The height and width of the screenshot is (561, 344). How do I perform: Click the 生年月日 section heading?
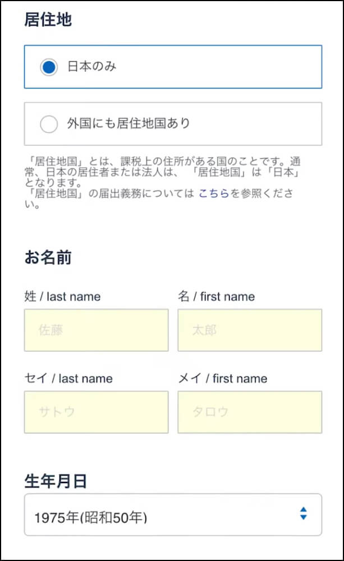tap(56, 481)
